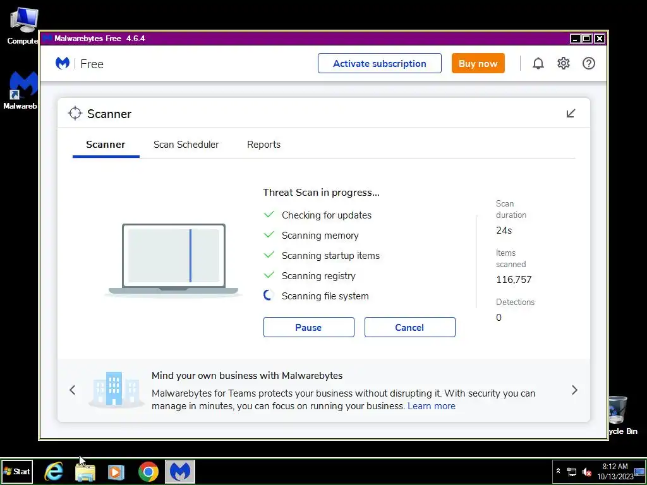The height and width of the screenshot is (485, 647).
Task: Click the Detections count 0
Action: (x=499, y=318)
